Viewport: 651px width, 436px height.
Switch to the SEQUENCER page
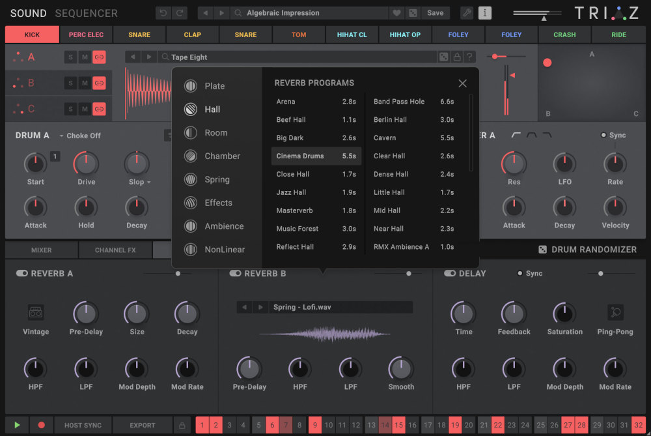tap(86, 13)
